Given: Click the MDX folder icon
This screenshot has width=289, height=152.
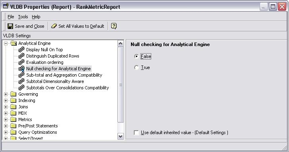Looking at the screenshot, I should [13, 113].
